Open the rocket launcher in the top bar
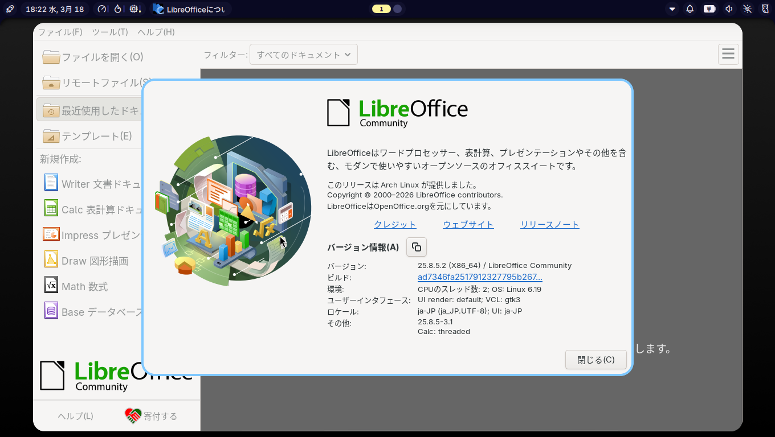 click(x=10, y=9)
